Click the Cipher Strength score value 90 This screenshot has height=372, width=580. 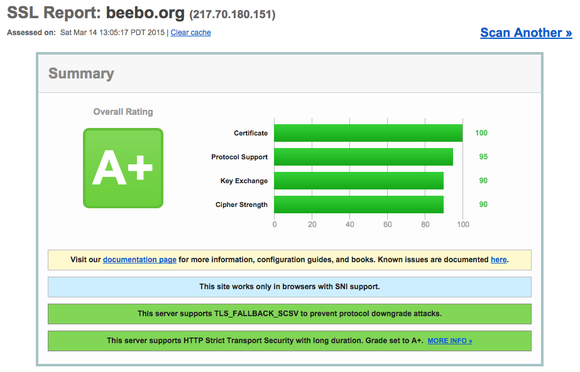coord(483,205)
